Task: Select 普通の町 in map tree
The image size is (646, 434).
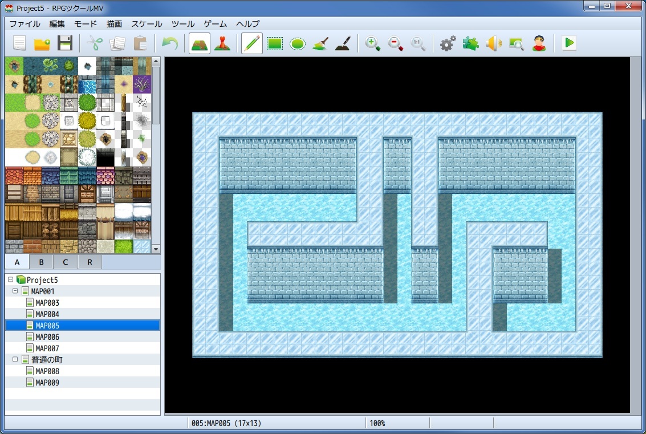Action: (47, 360)
